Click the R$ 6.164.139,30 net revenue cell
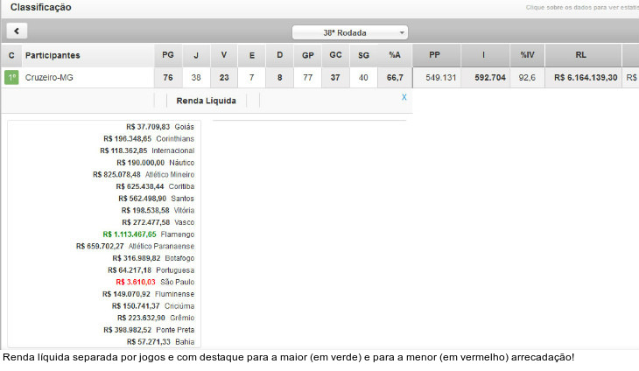 (x=584, y=77)
